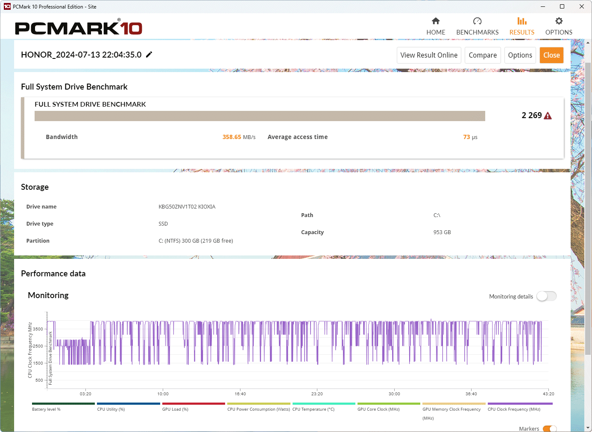Toggle CPU Clock Frequency (MHz) legend
Image resolution: width=592 pixels, height=432 pixels.
(520, 406)
